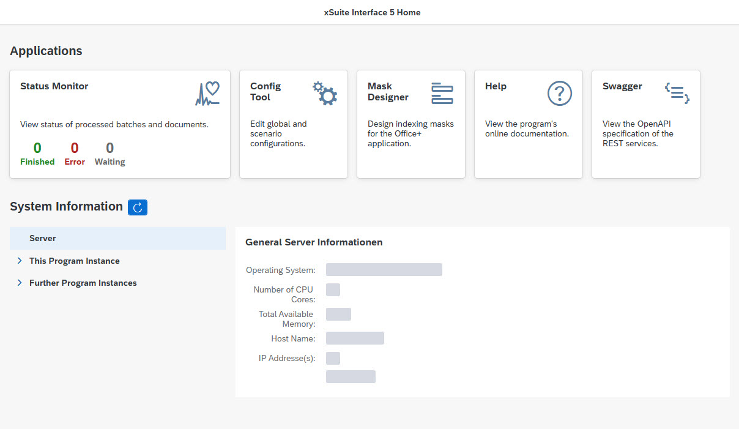Click the Finished batches count
This screenshot has height=429, width=739.
pyautogui.click(x=37, y=148)
